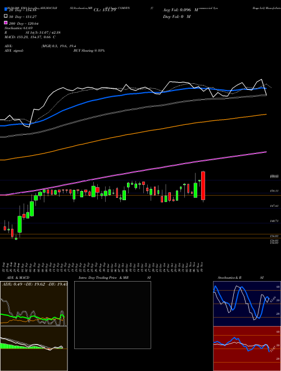Click the orange moving average line
The image size is (281, 371).
133,134
